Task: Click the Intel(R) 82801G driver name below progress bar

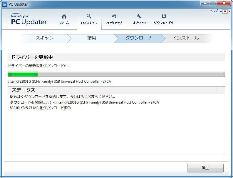Action: click(59, 81)
